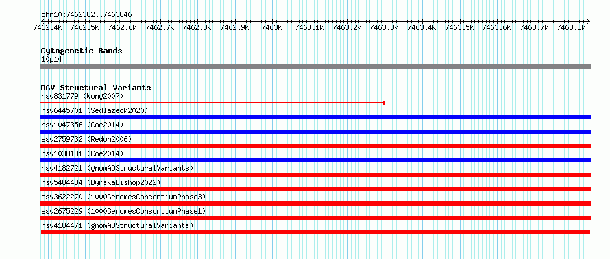Viewport: 610px width, 259px height.
Task: Click the 7462.6k ruler tick label
Action: [122, 27]
